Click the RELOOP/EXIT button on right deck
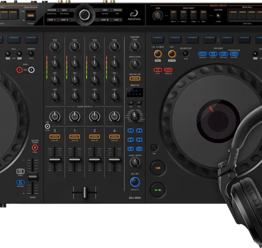Viewport: 262px width, 248px height. (186, 54)
